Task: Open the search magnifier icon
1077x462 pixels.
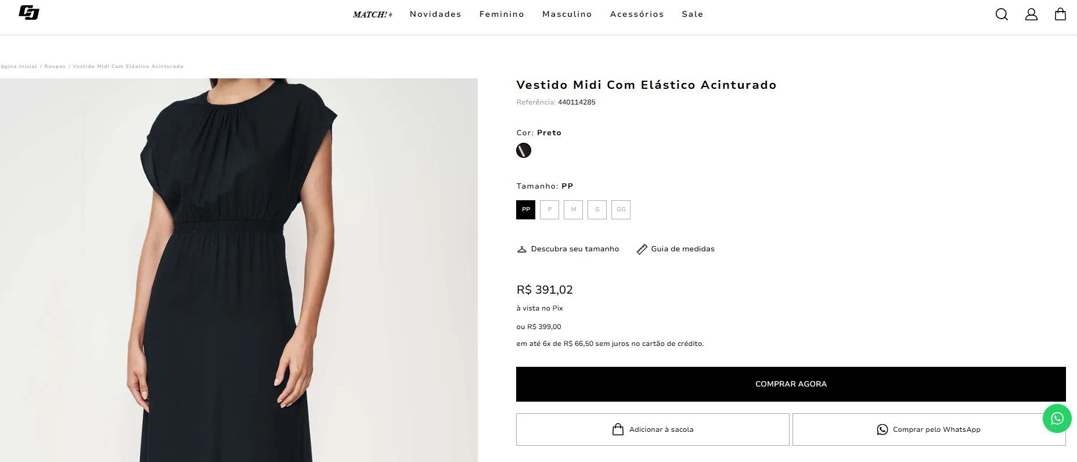Action: pos(1002,14)
